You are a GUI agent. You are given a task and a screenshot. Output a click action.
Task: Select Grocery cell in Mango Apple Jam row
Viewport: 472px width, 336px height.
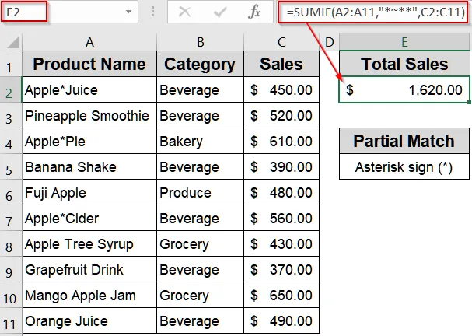click(200, 295)
